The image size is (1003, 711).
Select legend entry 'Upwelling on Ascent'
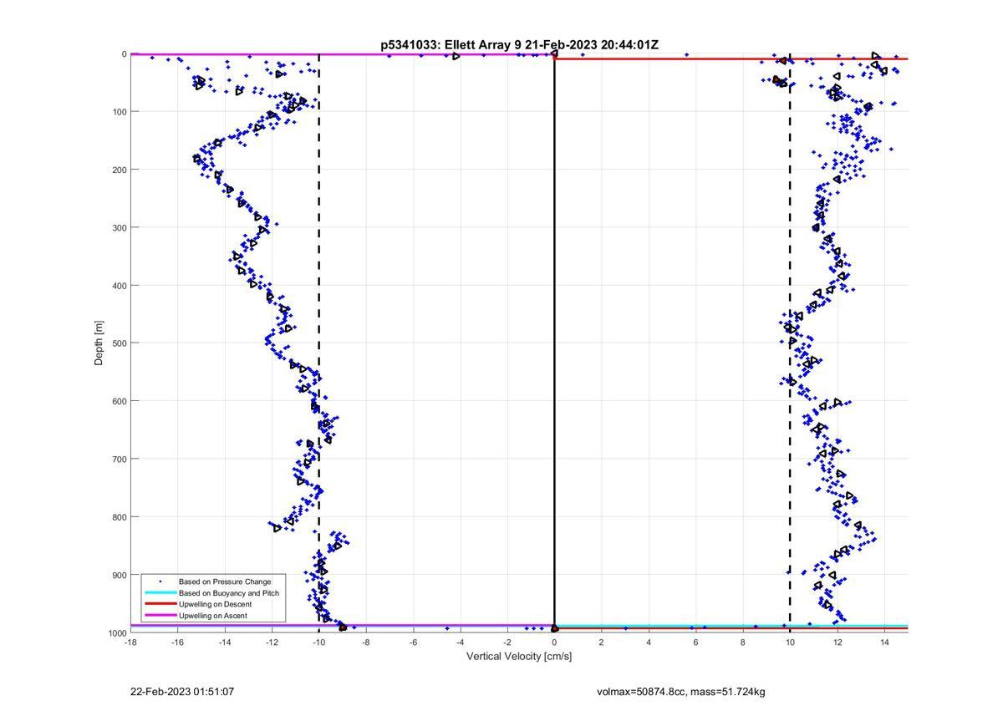213,616
